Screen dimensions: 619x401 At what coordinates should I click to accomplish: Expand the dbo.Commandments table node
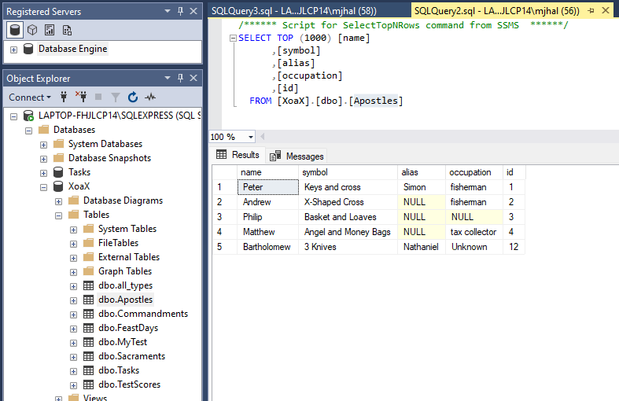click(73, 314)
